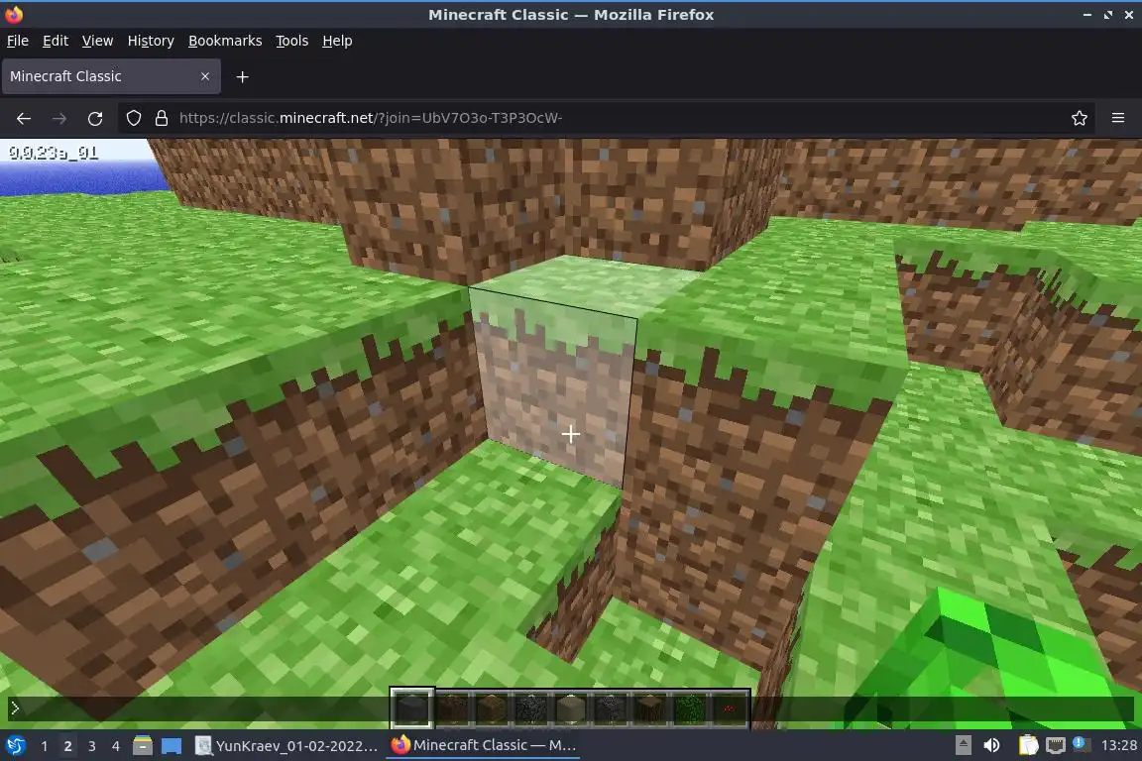The height and width of the screenshot is (761, 1142).
Task: Open the update notification tray icon
Action: coord(1081,744)
